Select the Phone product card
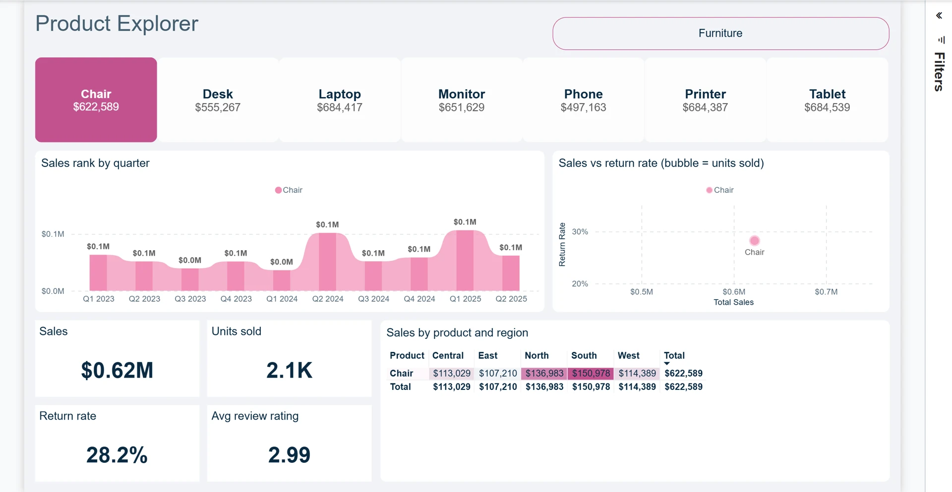This screenshot has width=952, height=492. coord(584,100)
